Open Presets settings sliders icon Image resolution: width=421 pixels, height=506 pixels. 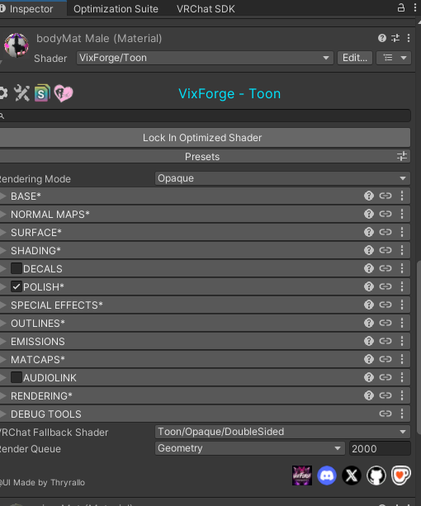click(x=402, y=157)
